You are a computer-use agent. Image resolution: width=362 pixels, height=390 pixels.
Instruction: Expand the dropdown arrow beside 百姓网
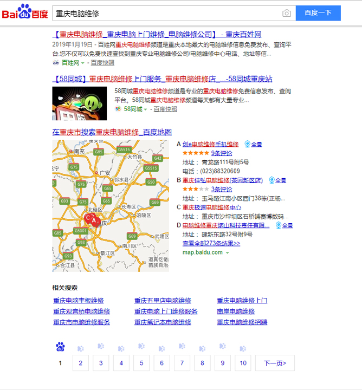83,63
